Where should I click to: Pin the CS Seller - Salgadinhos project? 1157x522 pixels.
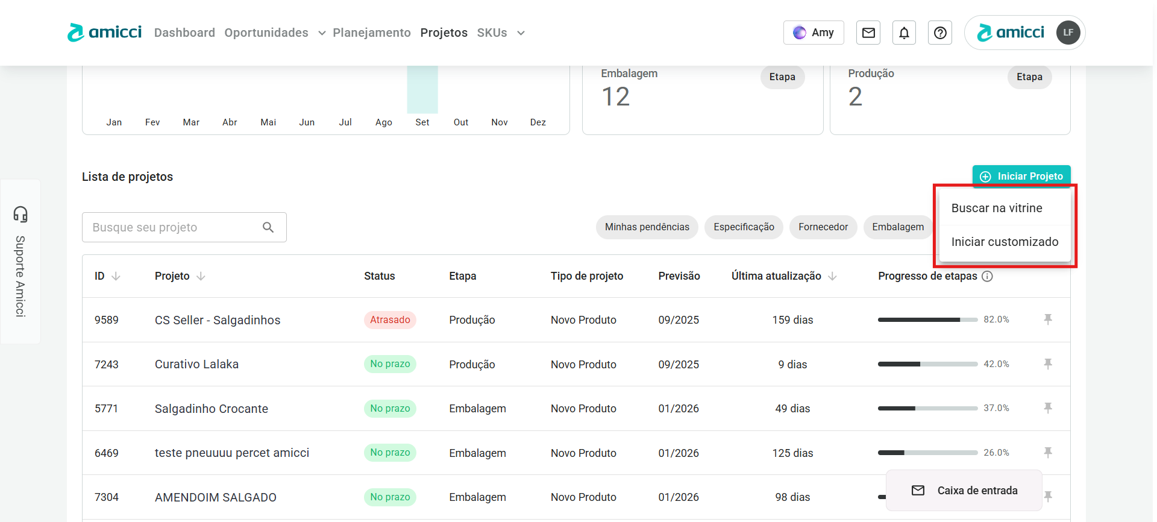coord(1048,319)
